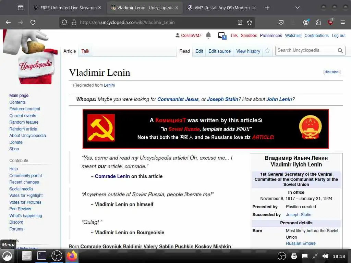Reload the page with refresh icon
Image resolution: width=351 pixels, height=263 pixels.
(33, 22)
